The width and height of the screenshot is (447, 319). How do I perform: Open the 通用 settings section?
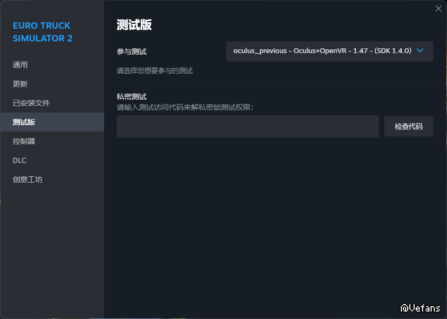click(20, 65)
